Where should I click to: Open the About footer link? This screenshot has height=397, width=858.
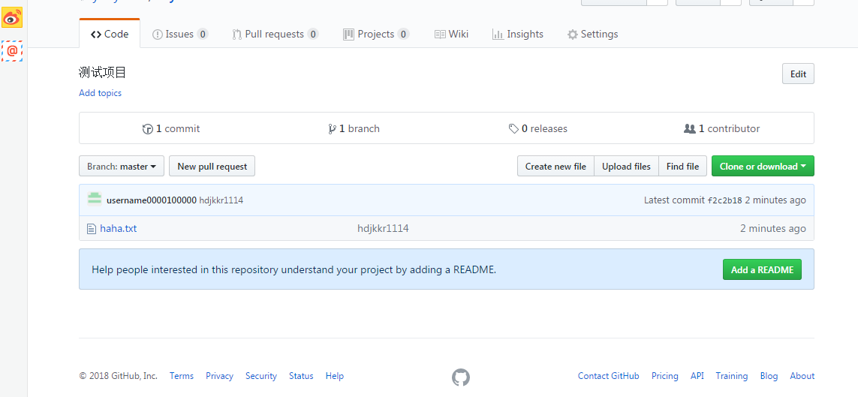(x=802, y=376)
